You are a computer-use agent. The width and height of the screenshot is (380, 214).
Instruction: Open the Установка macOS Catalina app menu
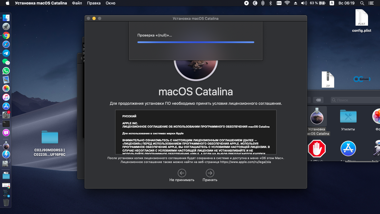[41, 3]
